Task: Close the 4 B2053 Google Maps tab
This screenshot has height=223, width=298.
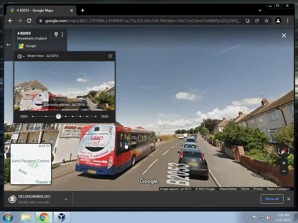Action: click(x=72, y=10)
